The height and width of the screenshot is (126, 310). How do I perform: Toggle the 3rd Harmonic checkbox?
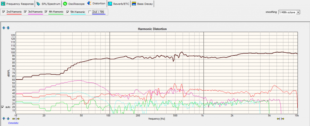click(25, 12)
